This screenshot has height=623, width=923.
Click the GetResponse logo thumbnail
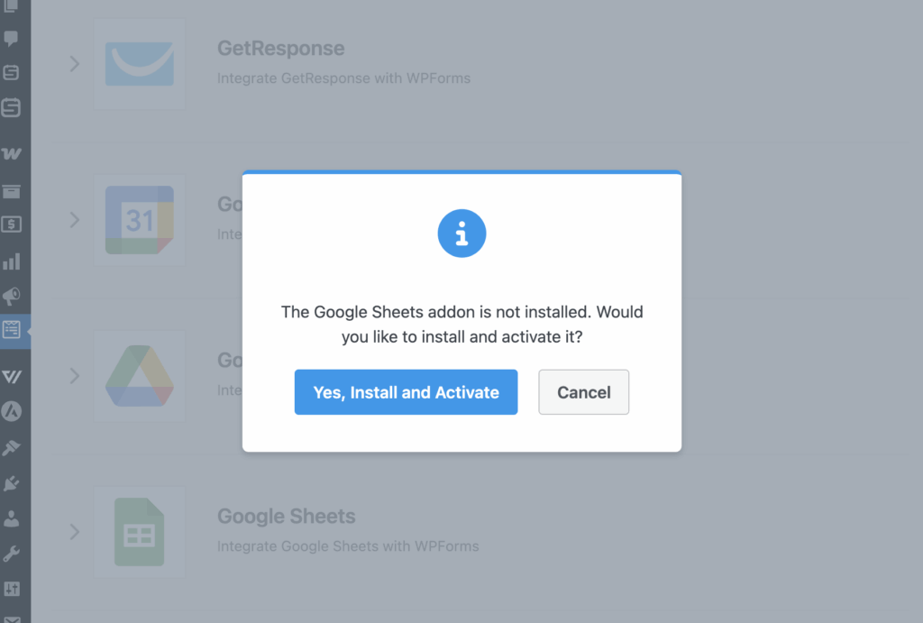coord(139,64)
